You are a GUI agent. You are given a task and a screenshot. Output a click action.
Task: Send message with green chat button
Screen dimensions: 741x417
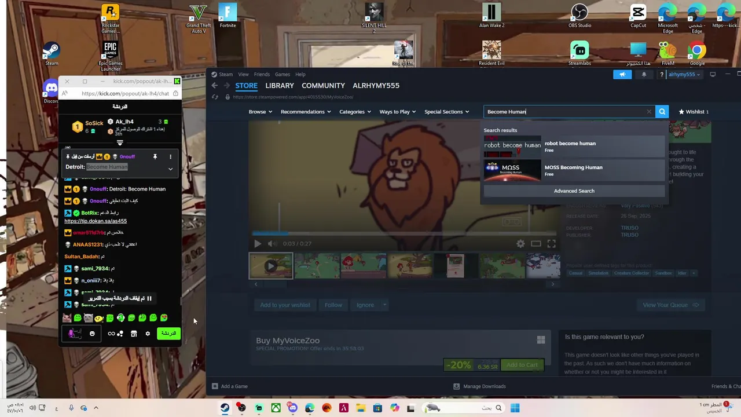168,334
